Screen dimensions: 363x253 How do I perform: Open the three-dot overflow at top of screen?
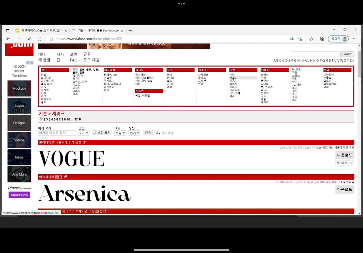(181, 4)
